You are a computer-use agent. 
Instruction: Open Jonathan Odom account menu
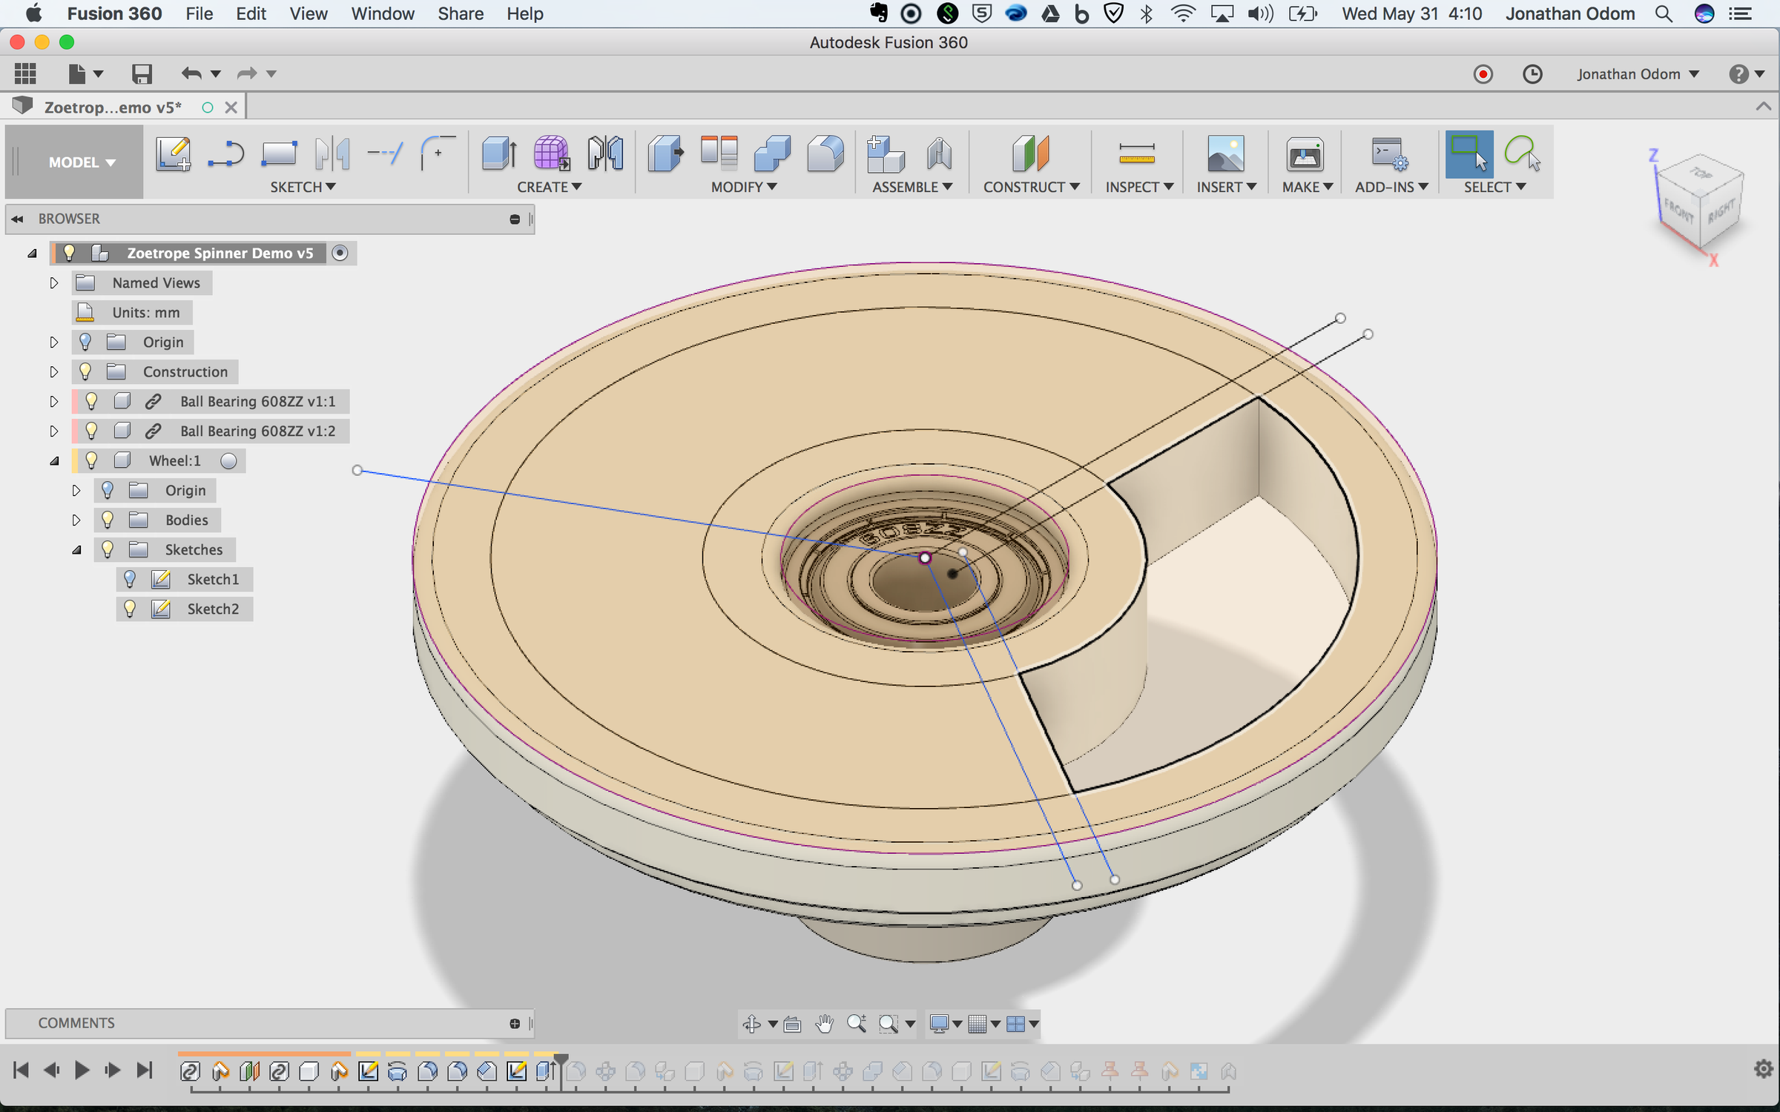pos(1638,74)
